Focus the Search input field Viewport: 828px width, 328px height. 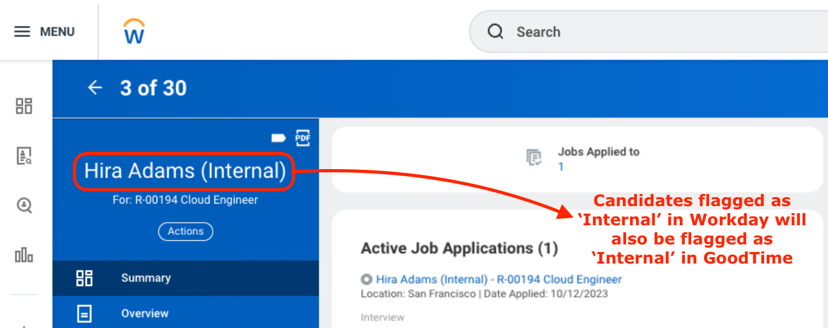(639, 32)
